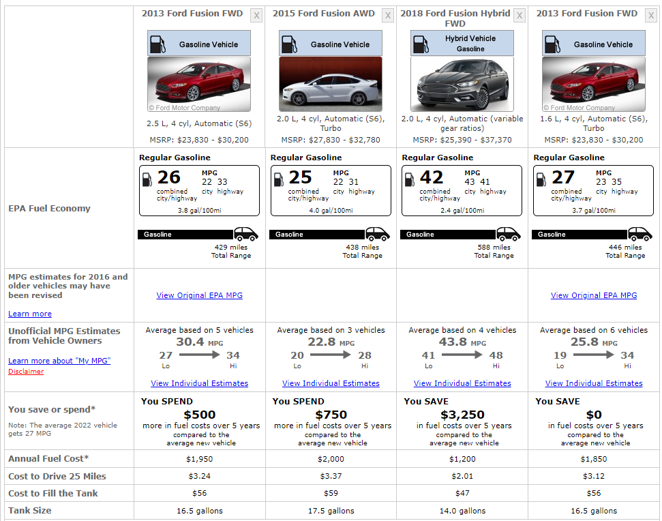
Task: Click the gas pump icon in Hybrid Vehicle header
Action: 421,44
